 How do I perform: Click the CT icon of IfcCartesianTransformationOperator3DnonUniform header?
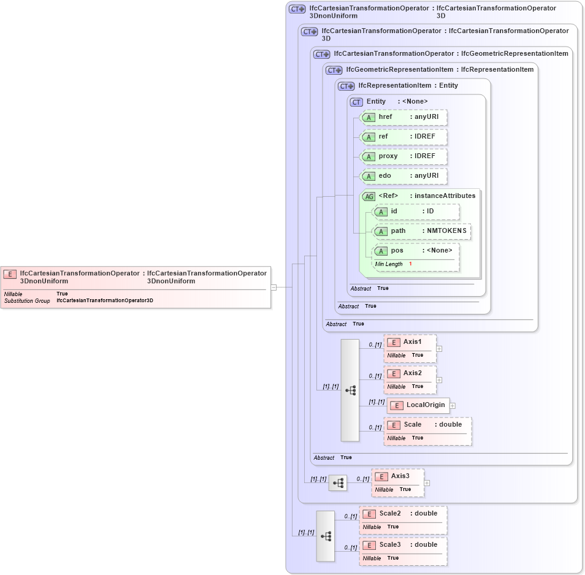pos(296,9)
